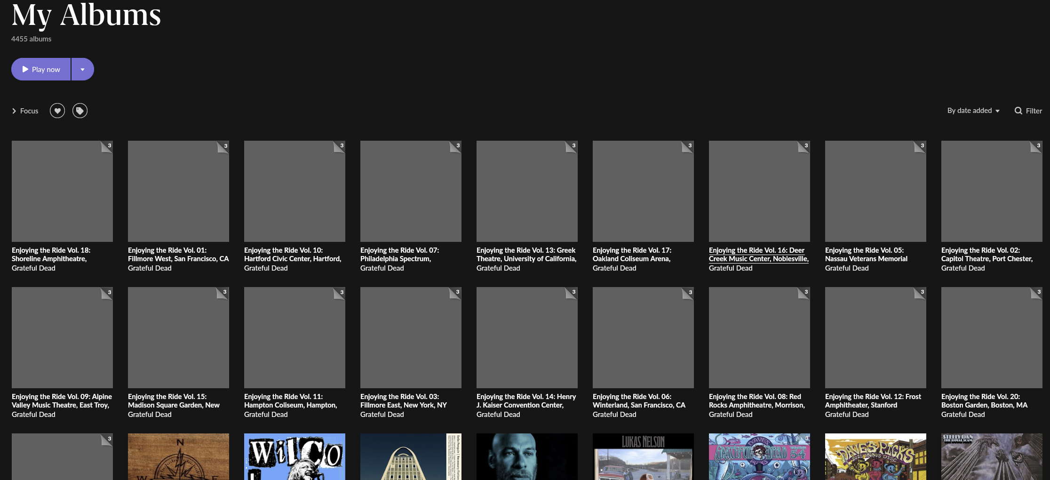Click version badge on Vol. 14 cover
Viewport: 1050px width, 480px height.
(572, 293)
